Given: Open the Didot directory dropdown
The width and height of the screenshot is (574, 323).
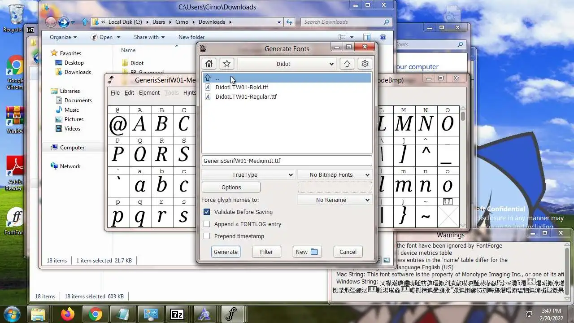Looking at the screenshot, I should click(x=287, y=64).
